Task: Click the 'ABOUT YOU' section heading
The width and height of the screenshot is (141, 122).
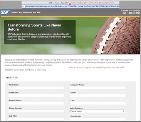Action: click(x=11, y=78)
